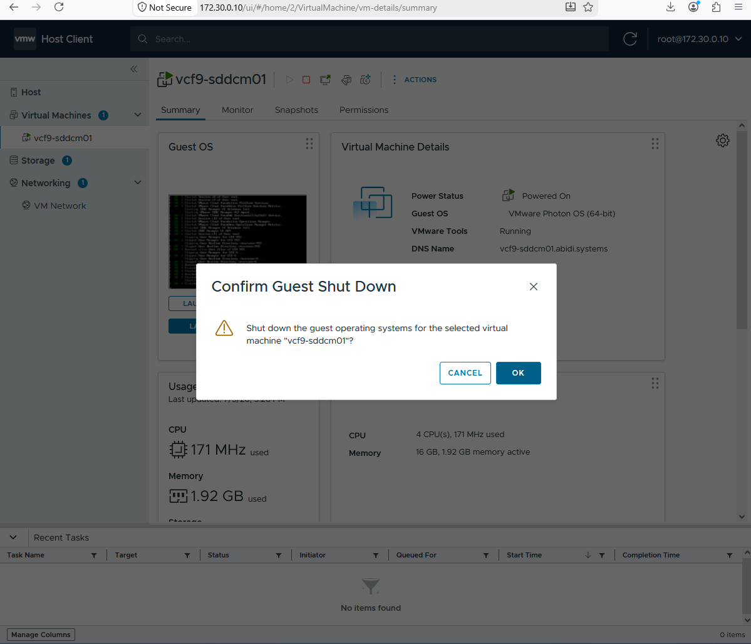The height and width of the screenshot is (644, 751).
Task: Open Storage in the navigator
Action: coord(38,161)
